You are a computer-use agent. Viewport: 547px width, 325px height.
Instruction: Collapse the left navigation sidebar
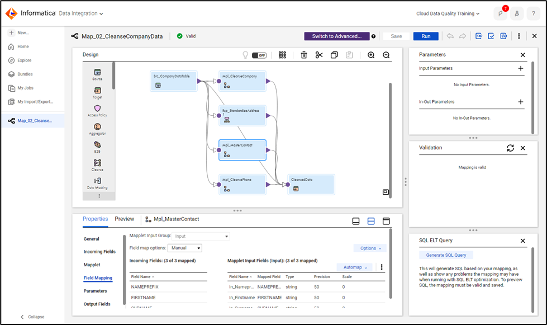pos(32,317)
